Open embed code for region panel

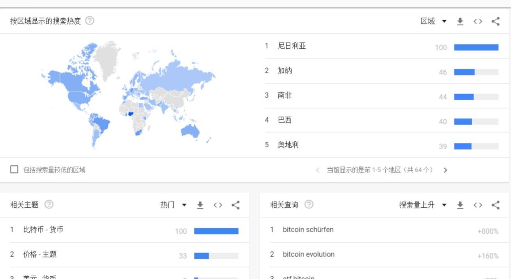478,21
